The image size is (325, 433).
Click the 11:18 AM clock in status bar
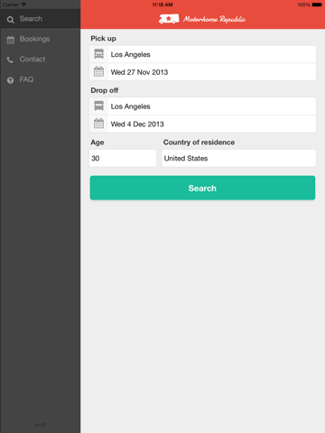[x=162, y=5]
